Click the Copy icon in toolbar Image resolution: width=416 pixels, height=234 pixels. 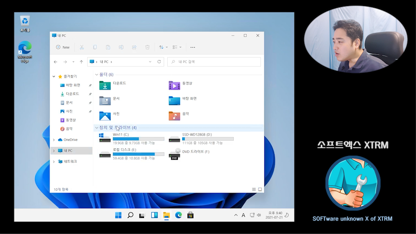pyautogui.click(x=95, y=47)
